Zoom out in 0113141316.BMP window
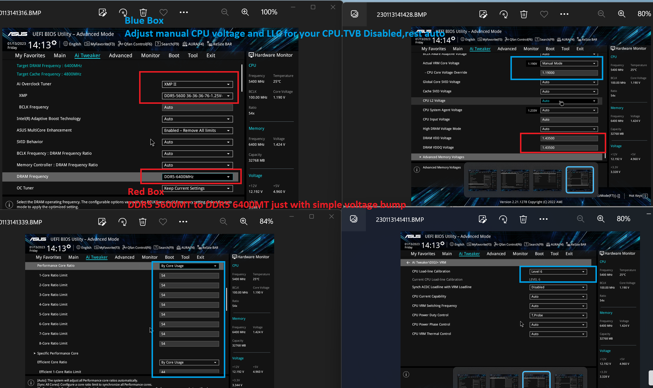Image resolution: width=653 pixels, height=388 pixels. [225, 12]
